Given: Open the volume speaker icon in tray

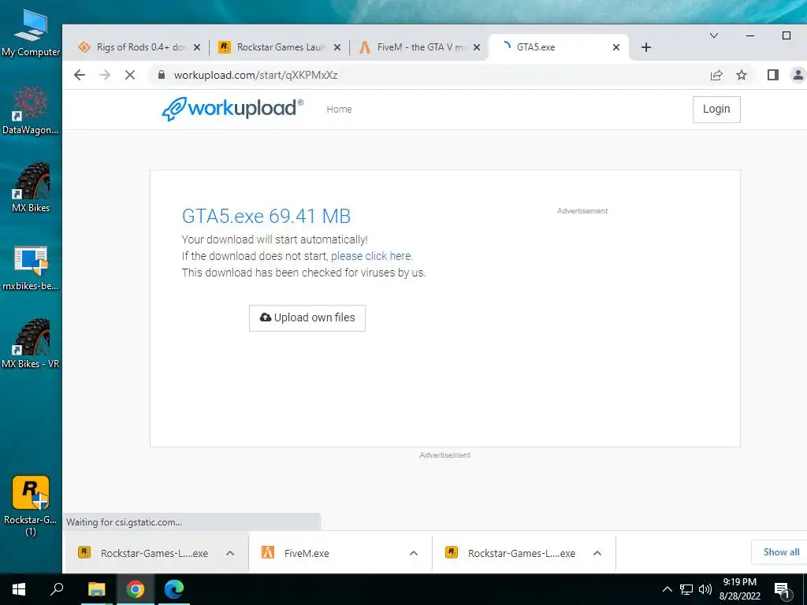Looking at the screenshot, I should [705, 589].
